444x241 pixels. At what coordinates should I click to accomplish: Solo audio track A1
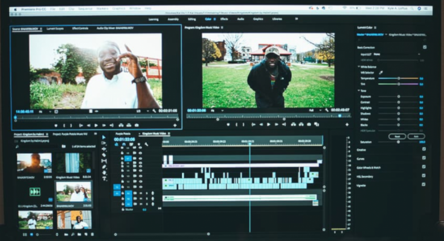[x=146, y=193]
